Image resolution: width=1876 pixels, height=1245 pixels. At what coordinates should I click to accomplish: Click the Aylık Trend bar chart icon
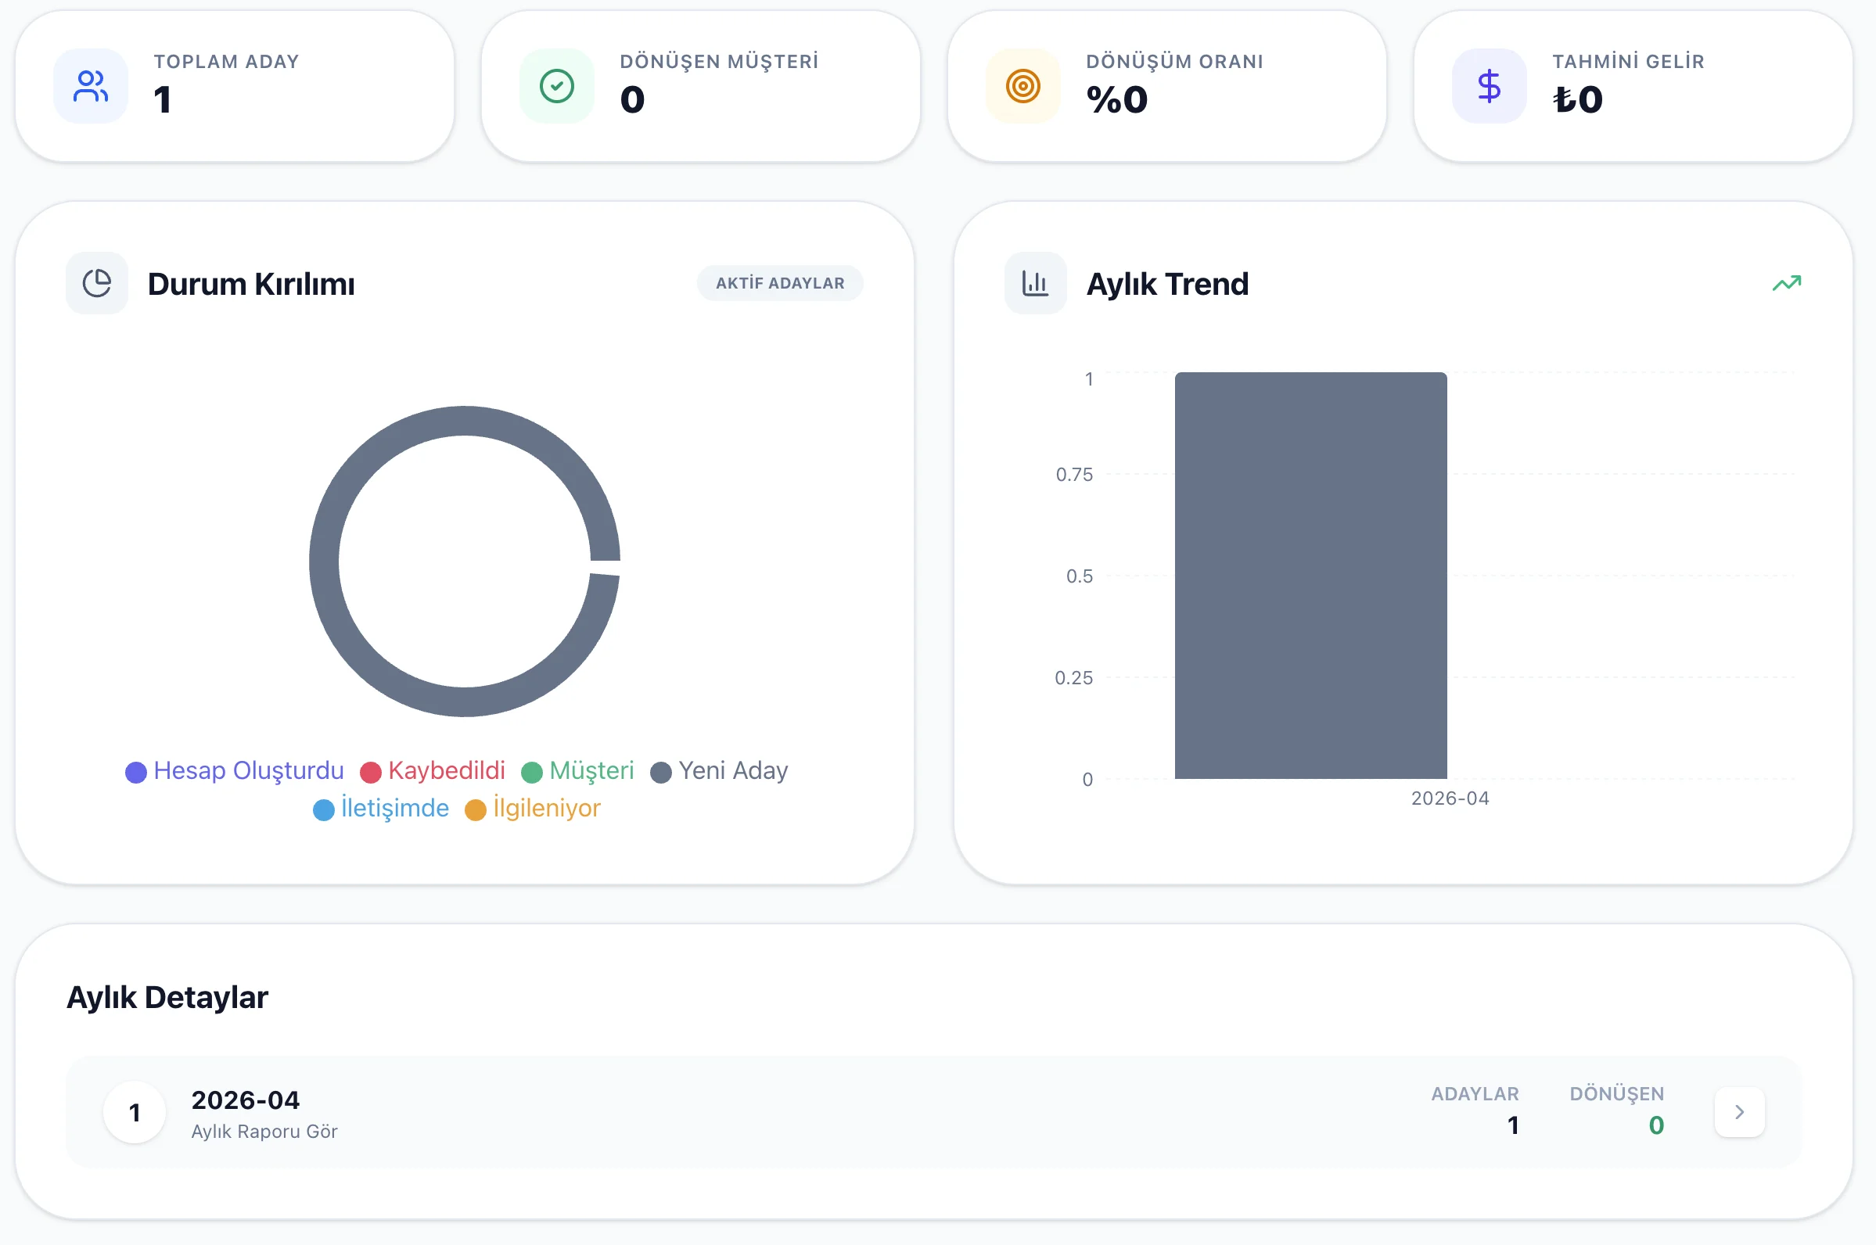click(x=1035, y=282)
